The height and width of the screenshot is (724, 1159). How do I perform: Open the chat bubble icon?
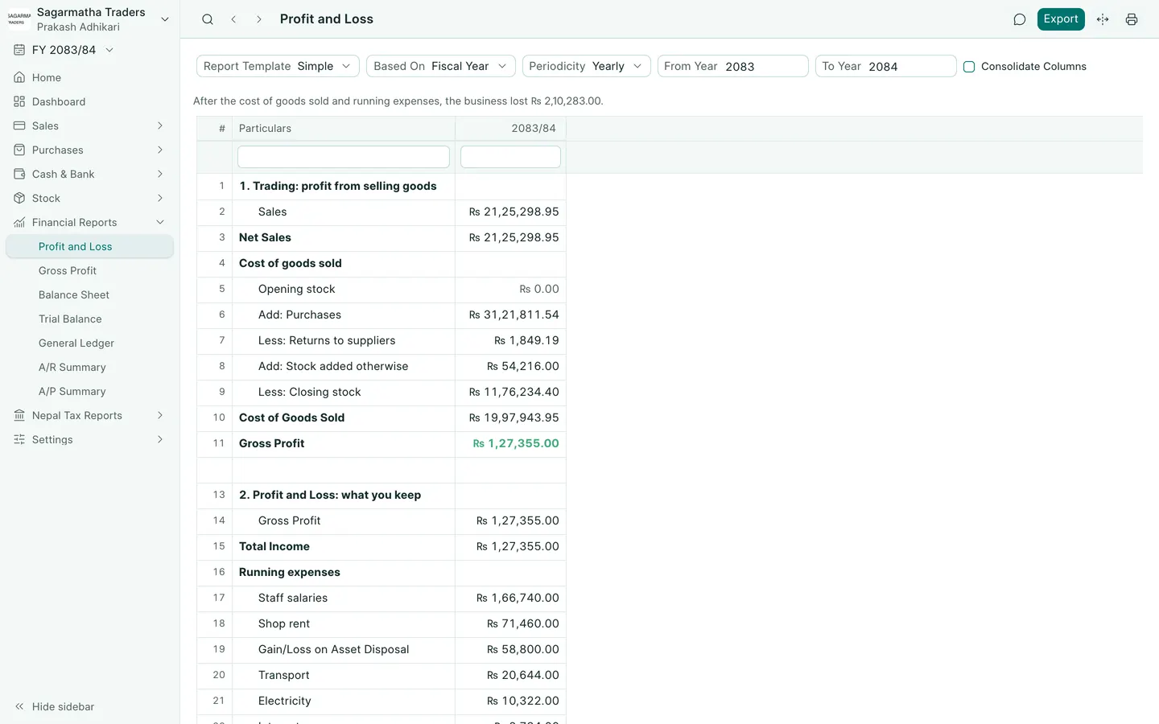pos(1020,19)
